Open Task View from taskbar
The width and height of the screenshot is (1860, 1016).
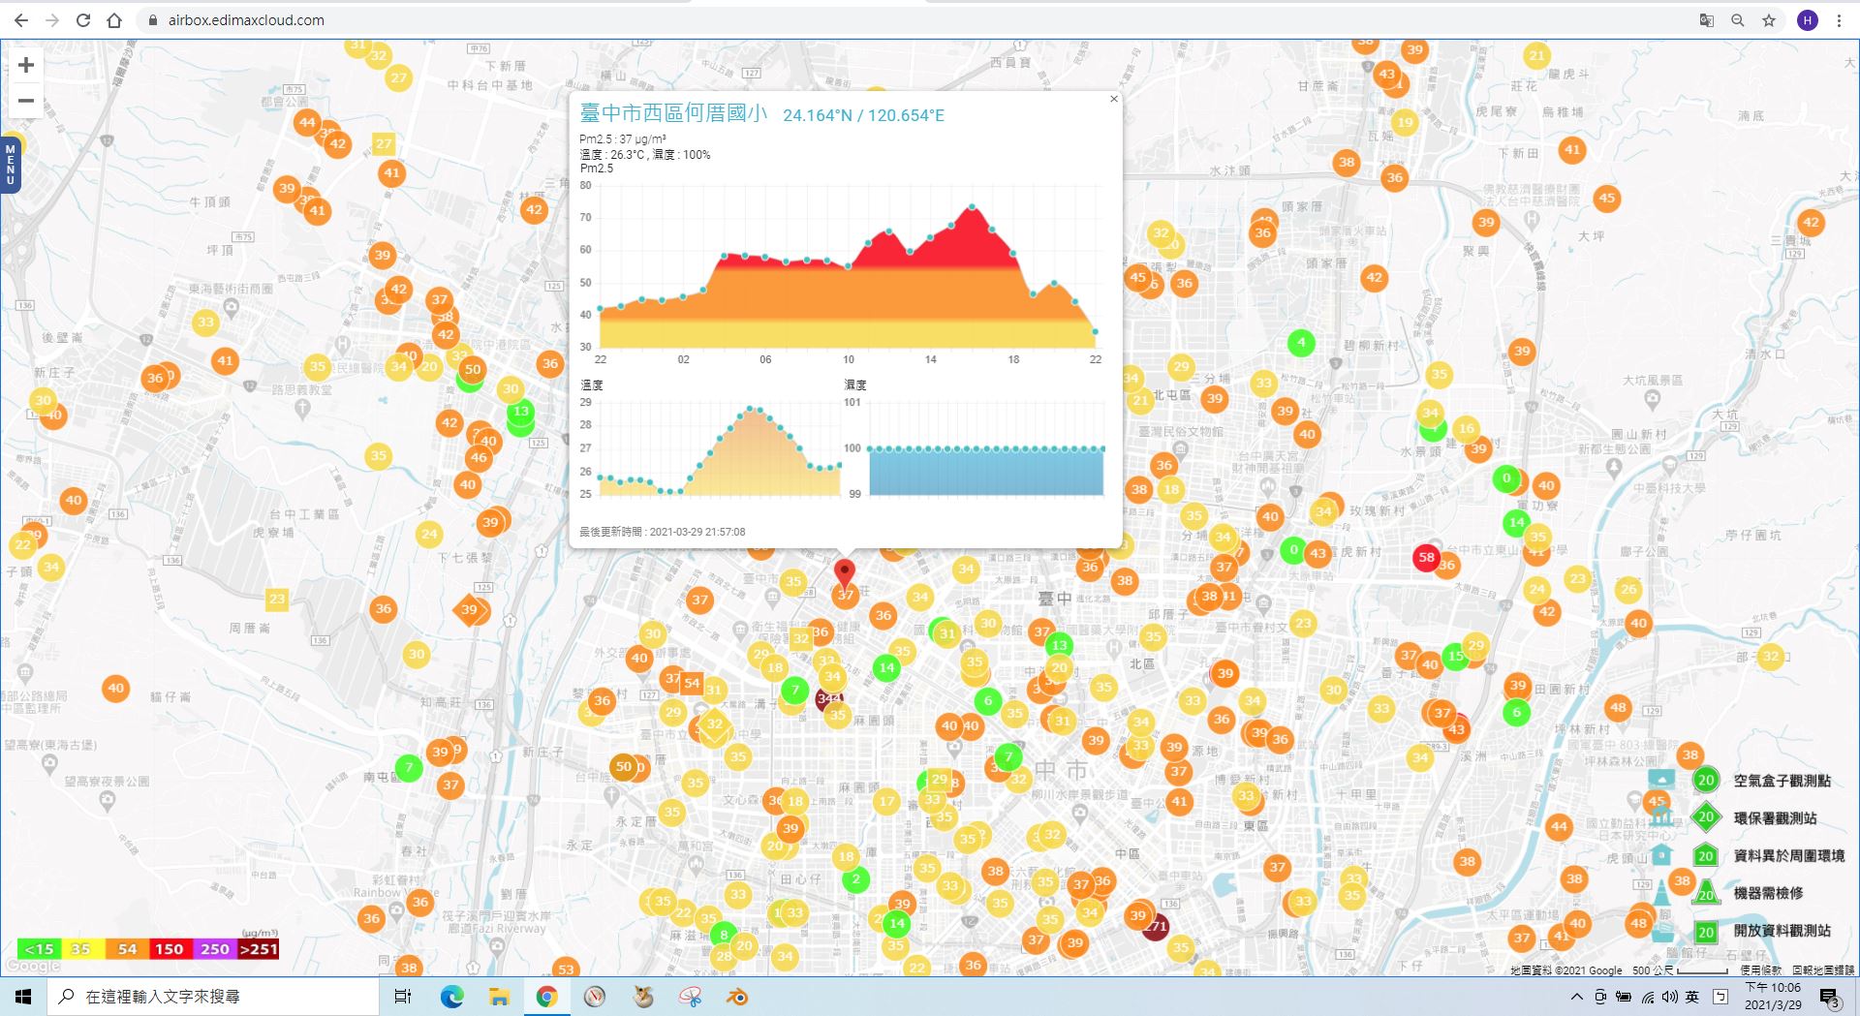point(403,997)
